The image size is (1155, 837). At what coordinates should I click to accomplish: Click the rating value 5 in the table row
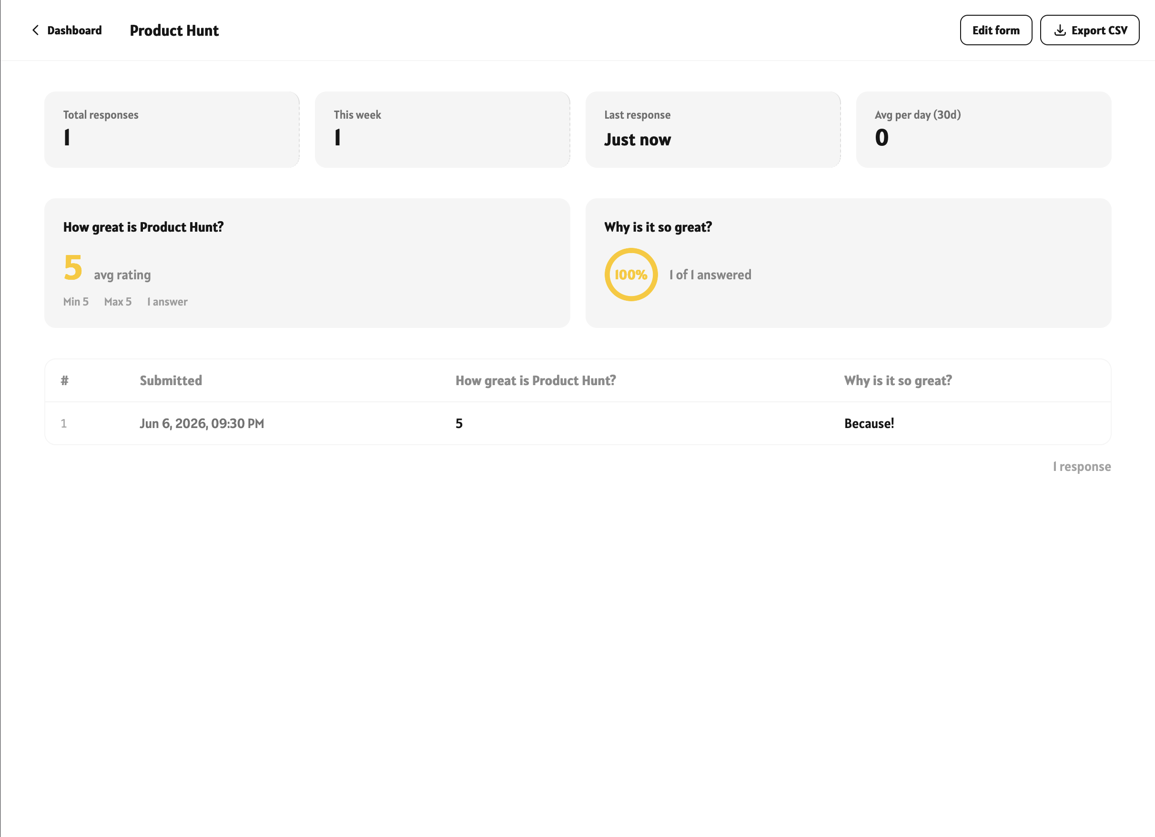pyautogui.click(x=459, y=424)
